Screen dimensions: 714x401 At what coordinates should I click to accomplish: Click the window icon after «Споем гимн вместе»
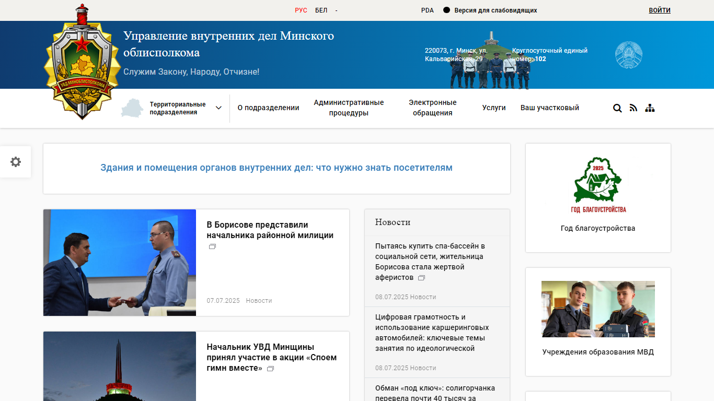[270, 369]
